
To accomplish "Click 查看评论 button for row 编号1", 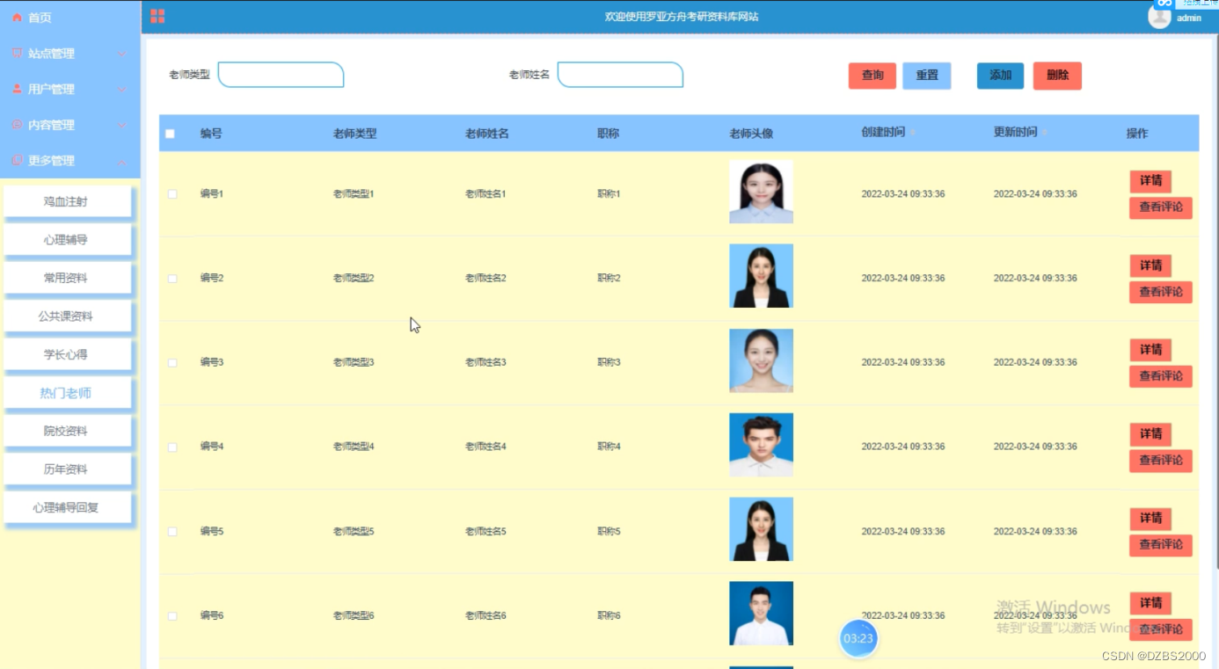I will coord(1161,207).
